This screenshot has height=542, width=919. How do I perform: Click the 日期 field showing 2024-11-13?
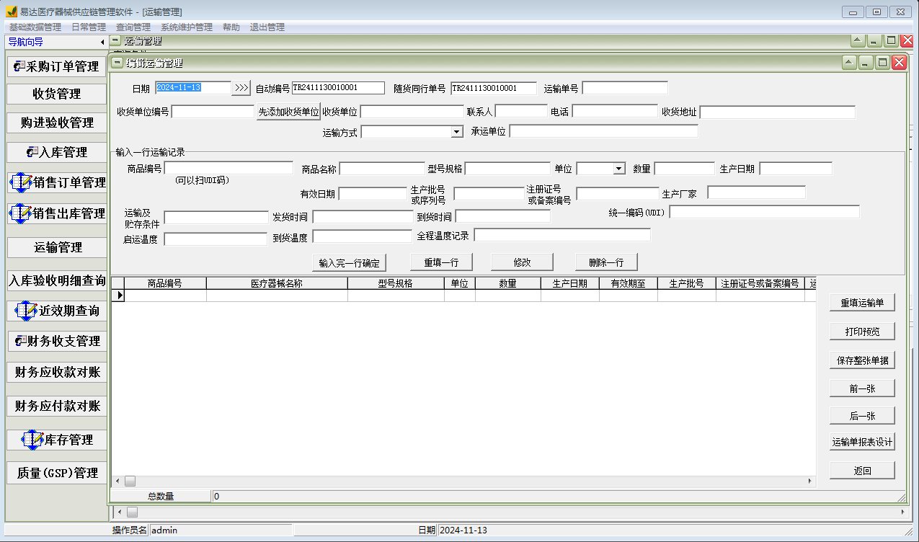[193, 88]
